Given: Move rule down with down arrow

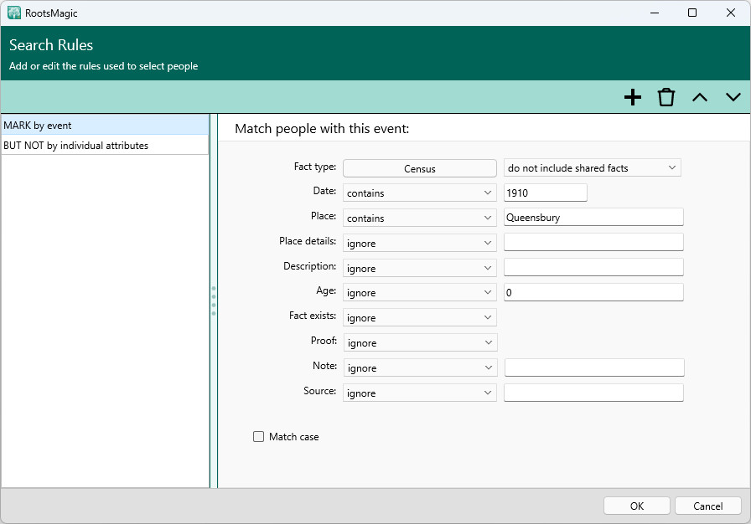Looking at the screenshot, I should [x=733, y=98].
